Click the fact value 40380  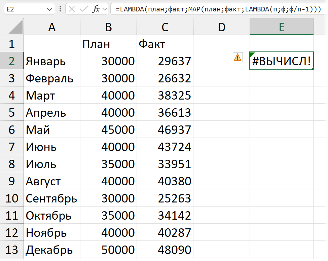coord(165,181)
